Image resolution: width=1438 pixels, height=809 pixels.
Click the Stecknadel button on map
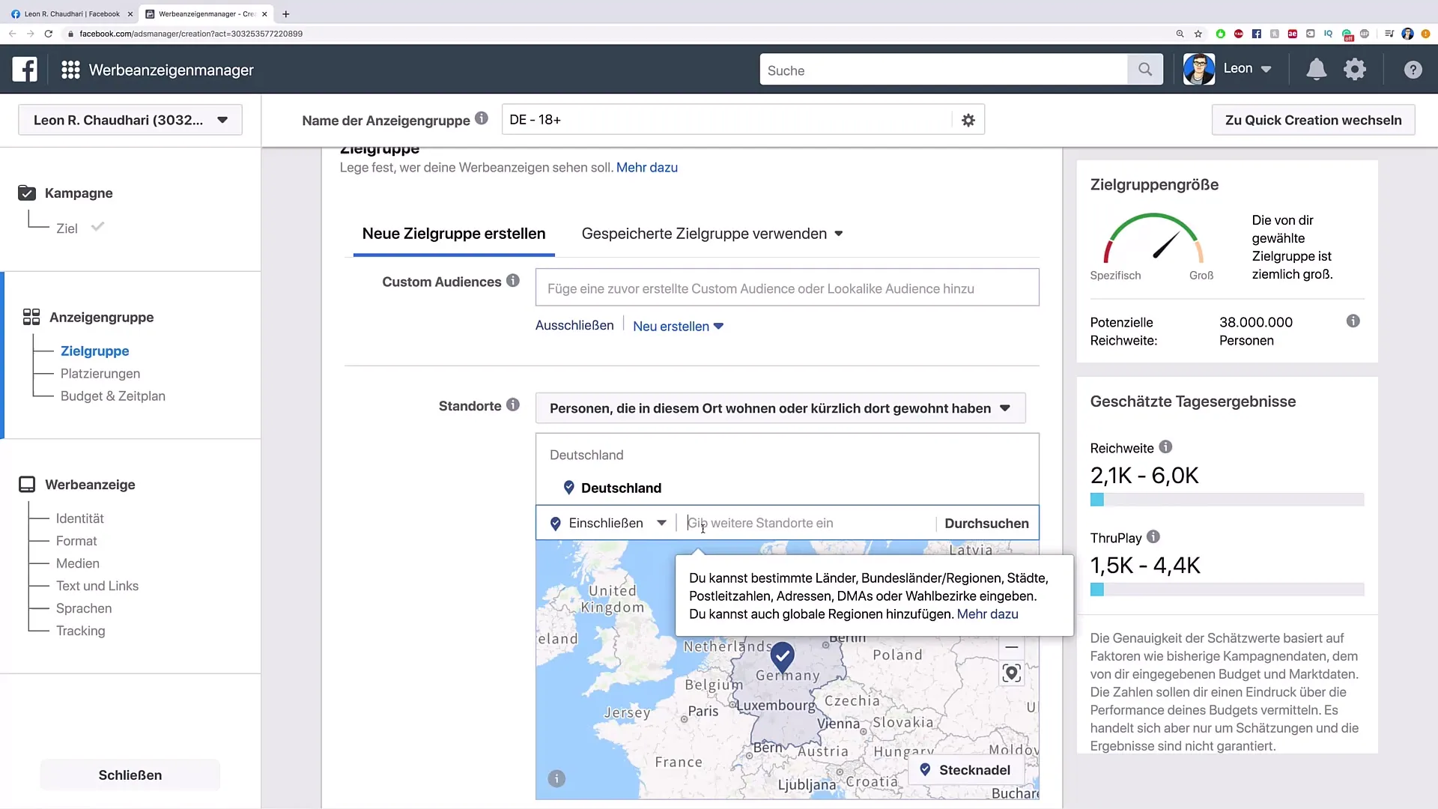[x=966, y=770]
